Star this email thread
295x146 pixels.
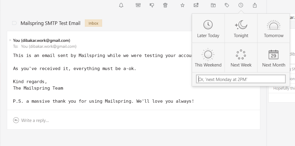click(x=182, y=5)
